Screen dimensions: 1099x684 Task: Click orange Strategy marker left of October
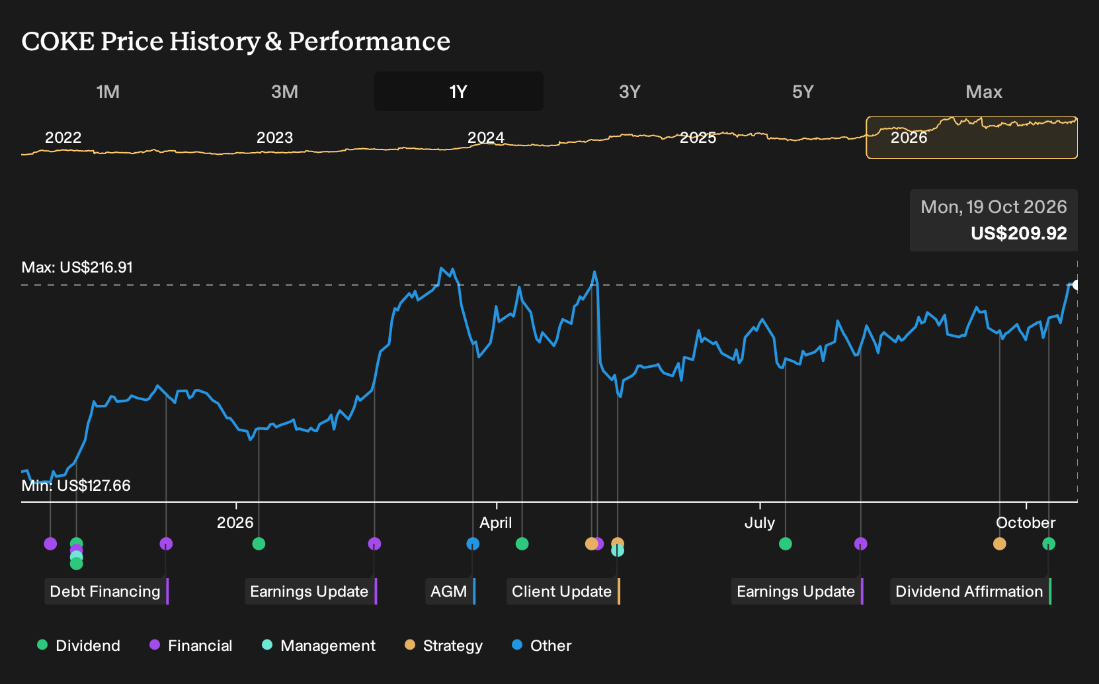(x=1000, y=544)
